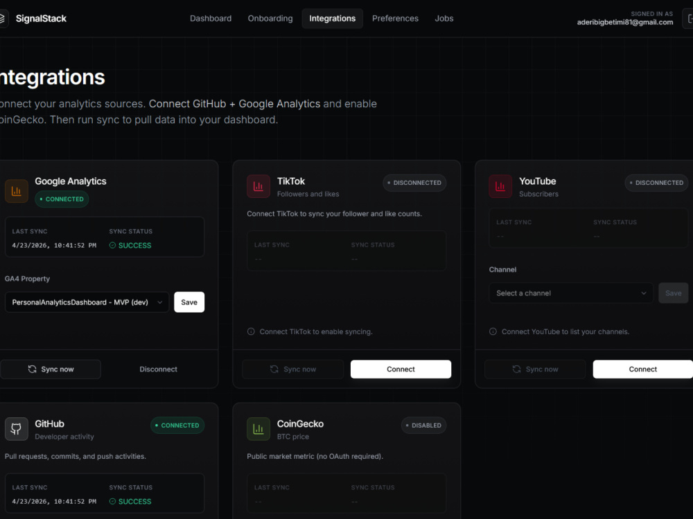
Task: Click YouTube 'Subscribers' subtitle
Action: [538, 194]
